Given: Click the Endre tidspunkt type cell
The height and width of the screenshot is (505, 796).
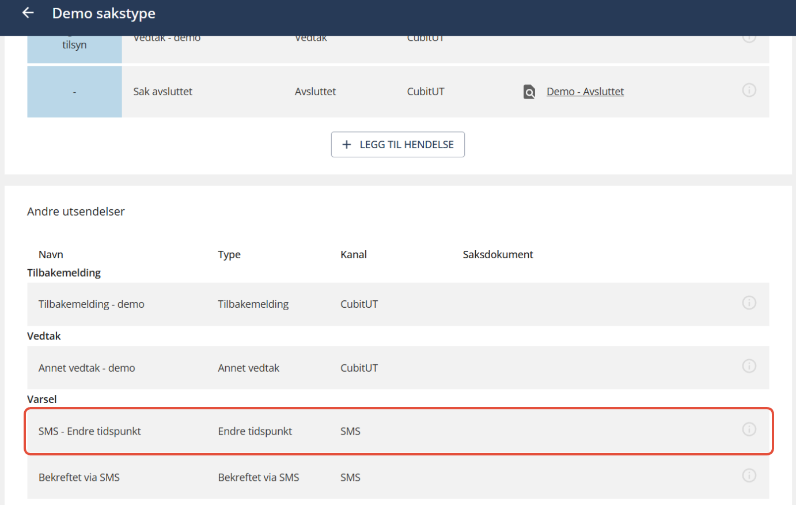Looking at the screenshot, I should (x=255, y=431).
